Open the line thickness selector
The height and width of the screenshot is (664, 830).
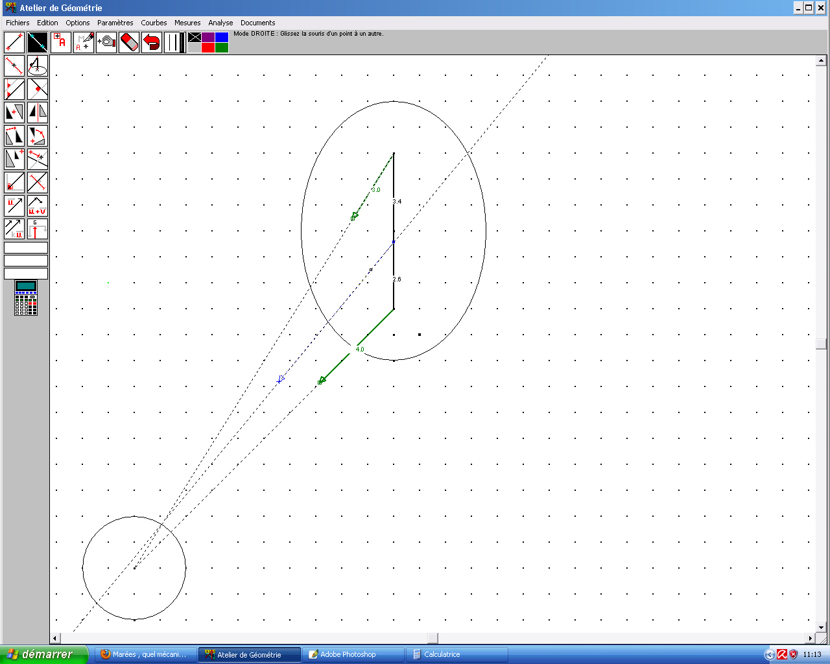(174, 42)
